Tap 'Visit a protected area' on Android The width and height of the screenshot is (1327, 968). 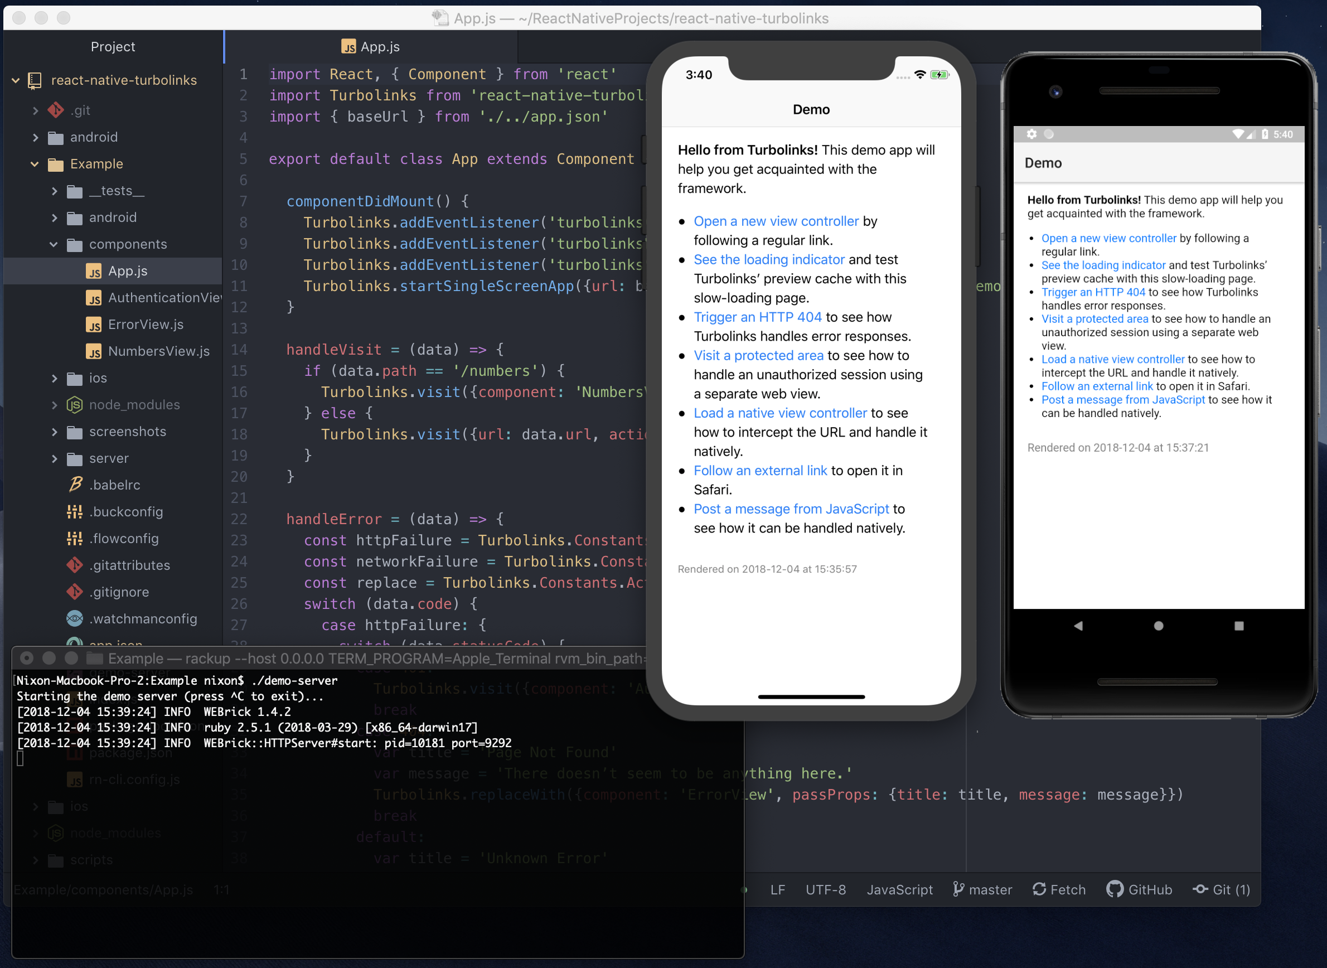[x=1094, y=319]
